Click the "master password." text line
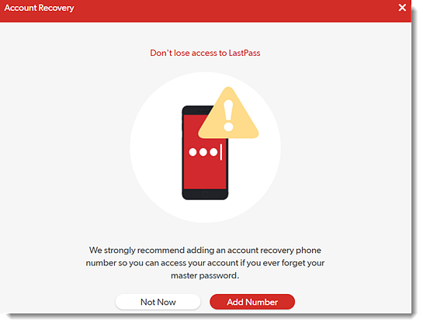This screenshot has width=423, height=325. [205, 275]
